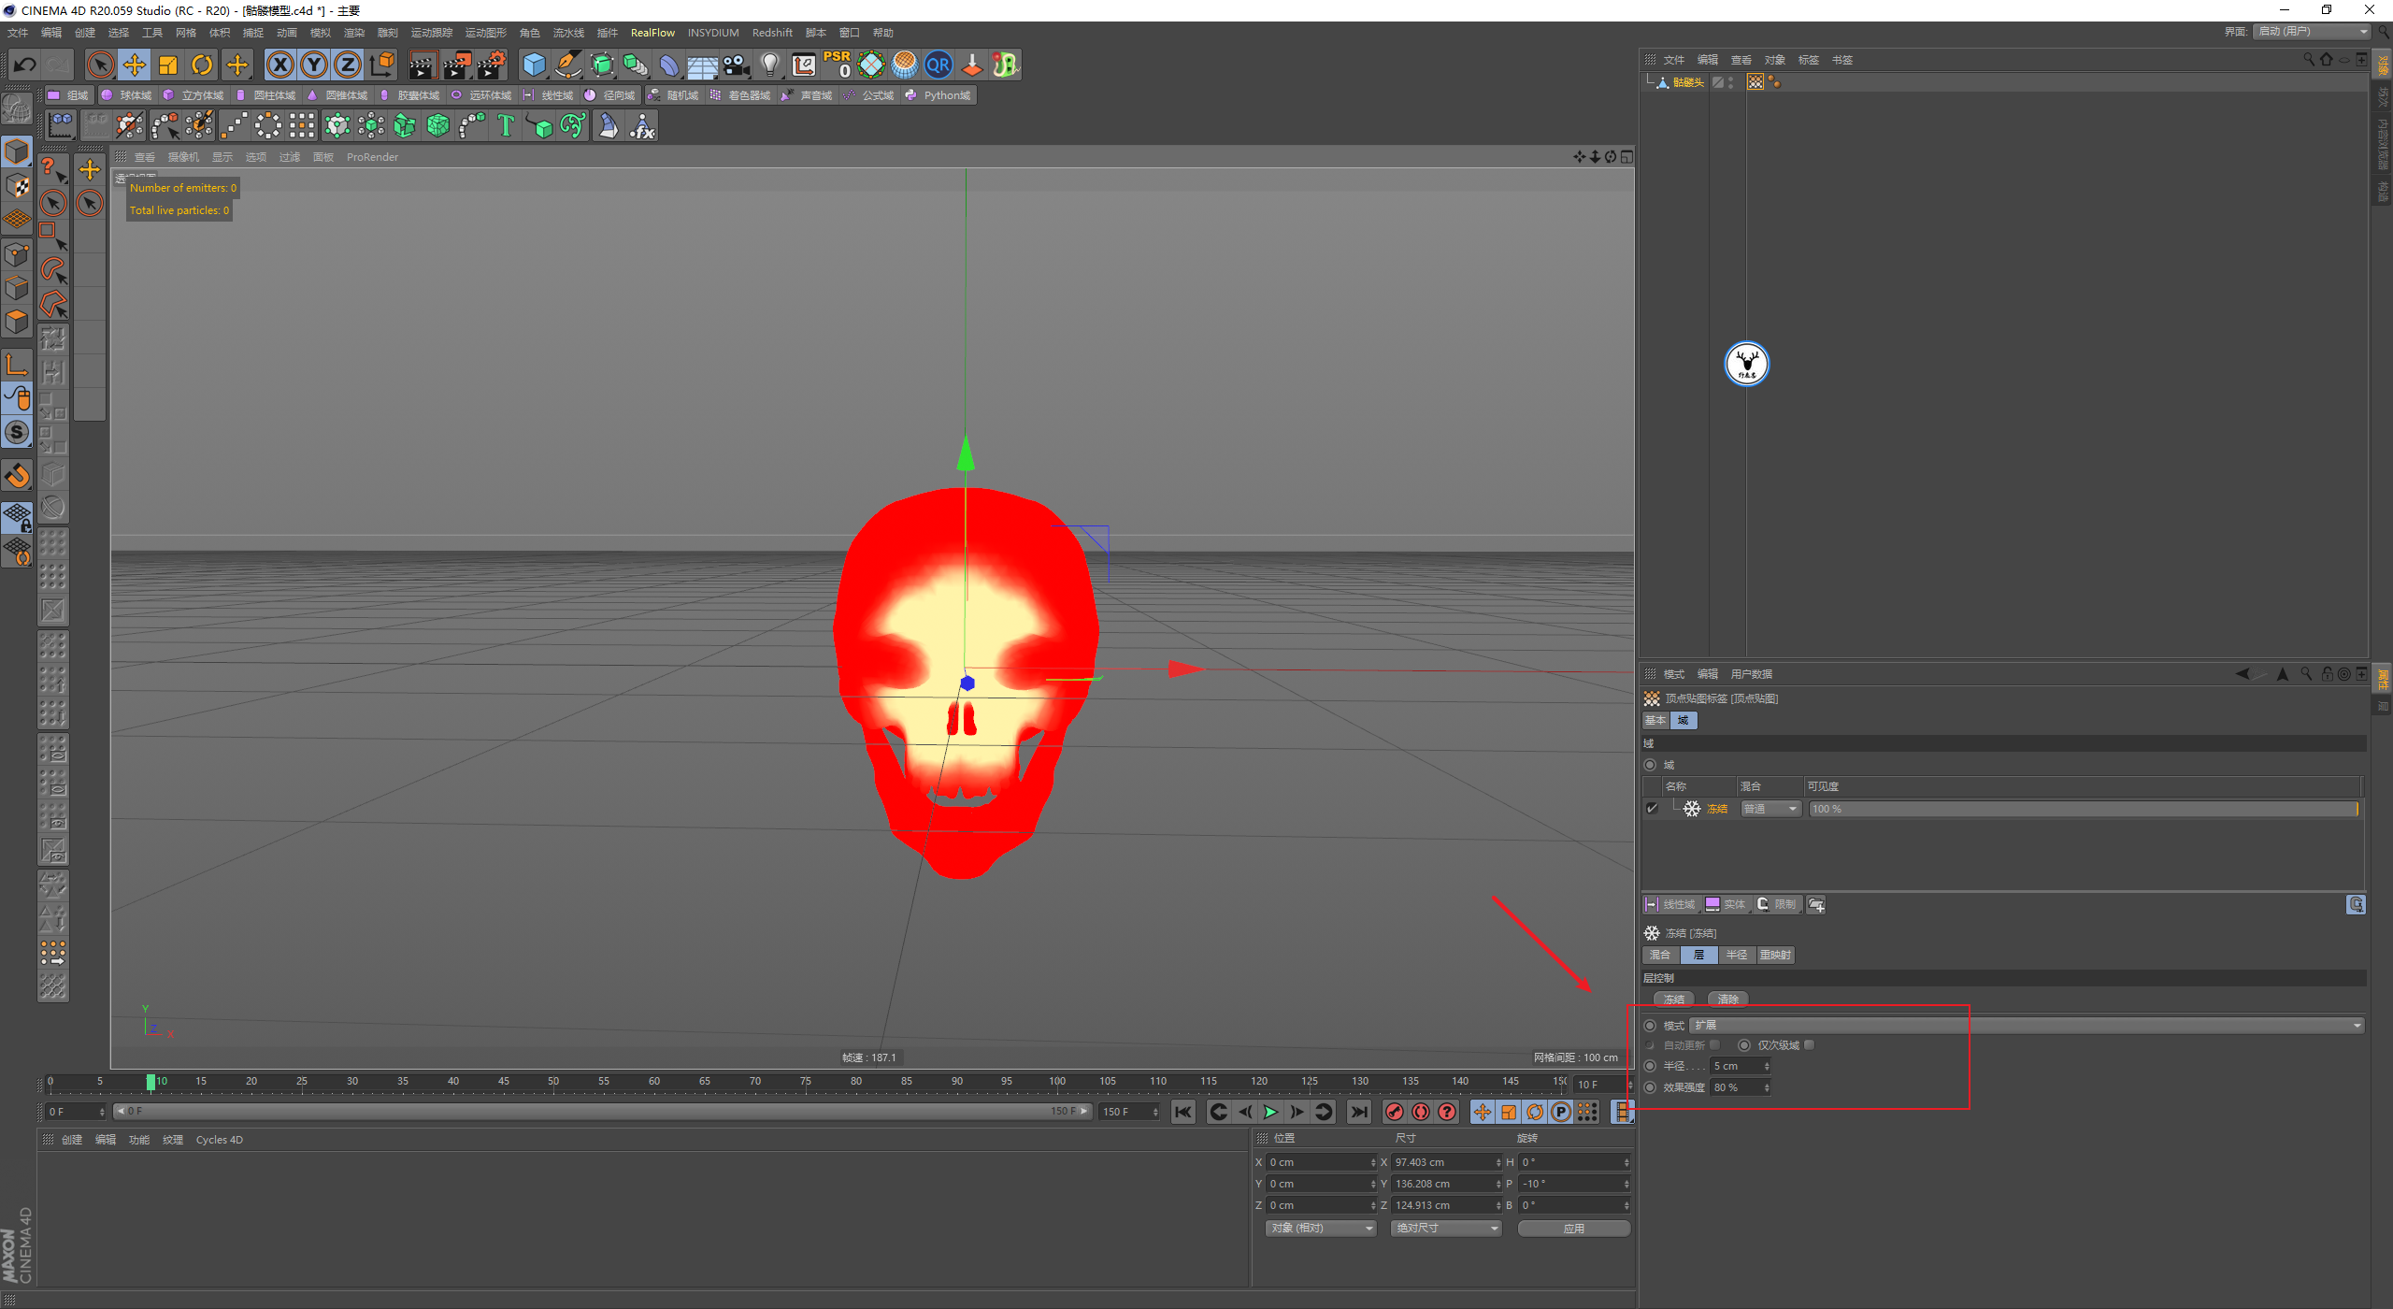Open the 对象 (相对) coordinate dropdown
Image resolution: width=2393 pixels, height=1309 pixels.
(x=1321, y=1229)
